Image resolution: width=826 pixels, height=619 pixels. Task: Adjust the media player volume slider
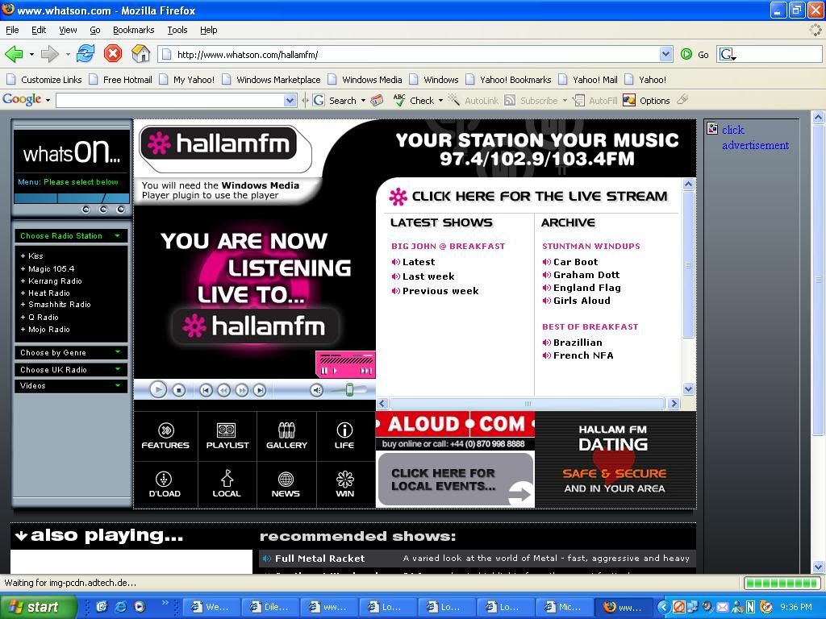349,390
